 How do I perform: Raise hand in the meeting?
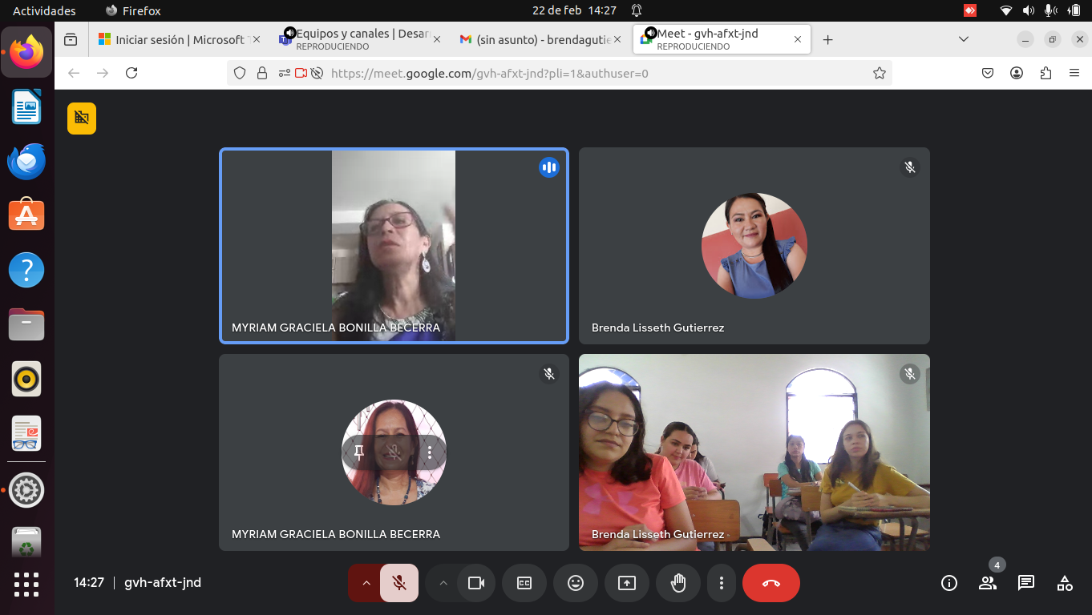click(678, 583)
